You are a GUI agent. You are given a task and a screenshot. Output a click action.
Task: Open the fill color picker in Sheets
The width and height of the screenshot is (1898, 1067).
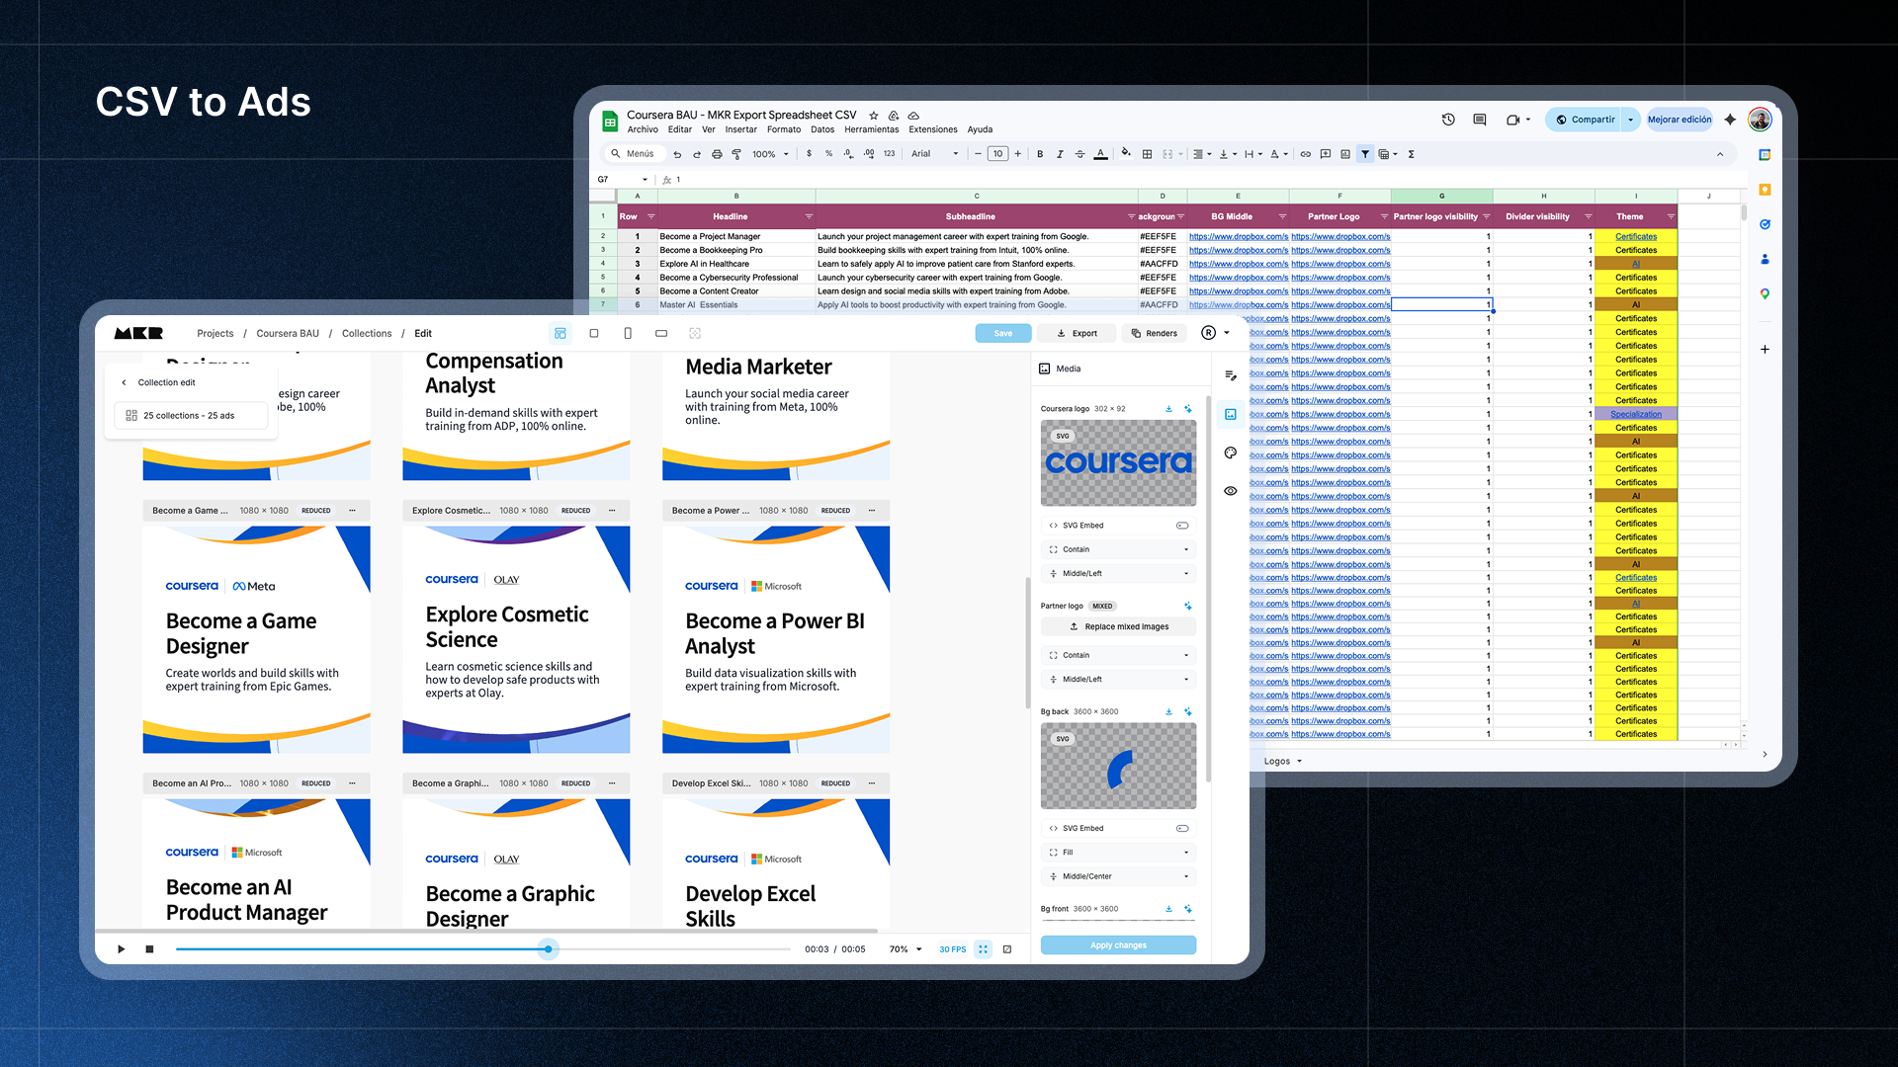(1126, 153)
